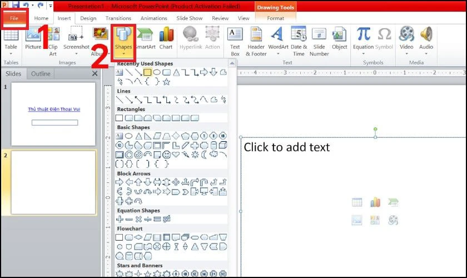Open the Animations ribbon tab
The image size is (467, 278).
click(x=153, y=18)
